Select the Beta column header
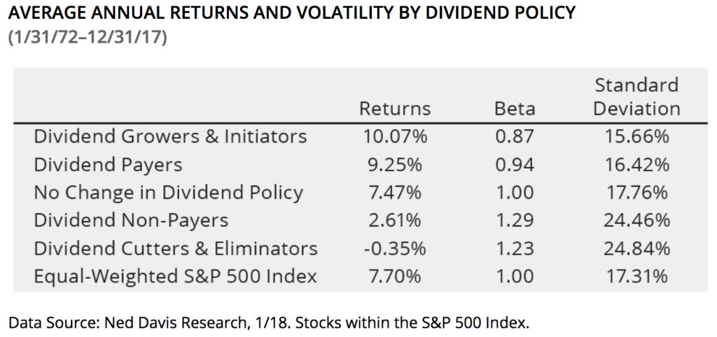The width and height of the screenshot is (717, 337). (515, 108)
